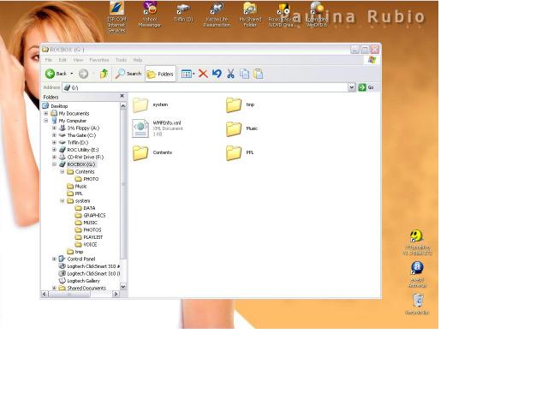Expand Control Panel tree node
548x411 pixels.
[x=54, y=259]
